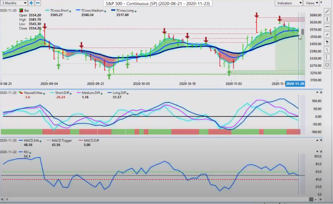333x204 pixels.
Task: Click the S&P 500 Continuous symbol title box
Action: [158, 3]
